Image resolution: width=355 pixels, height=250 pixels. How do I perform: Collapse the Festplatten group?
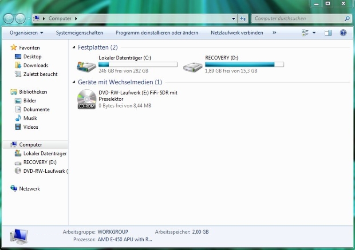tap(74, 48)
